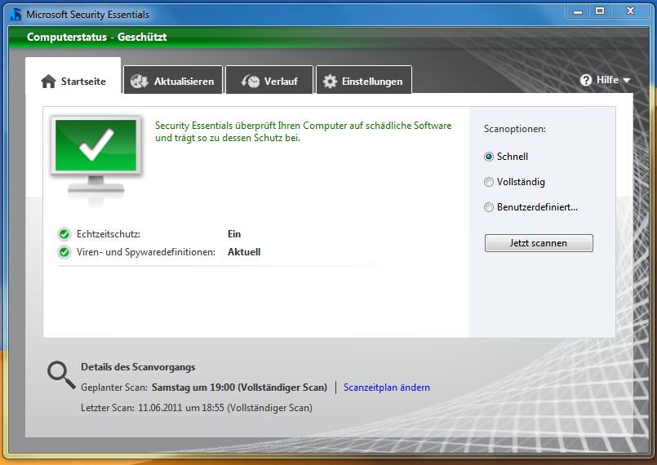The width and height of the screenshot is (657, 465).
Task: Click the definitions status Aktuell
Action: point(244,252)
